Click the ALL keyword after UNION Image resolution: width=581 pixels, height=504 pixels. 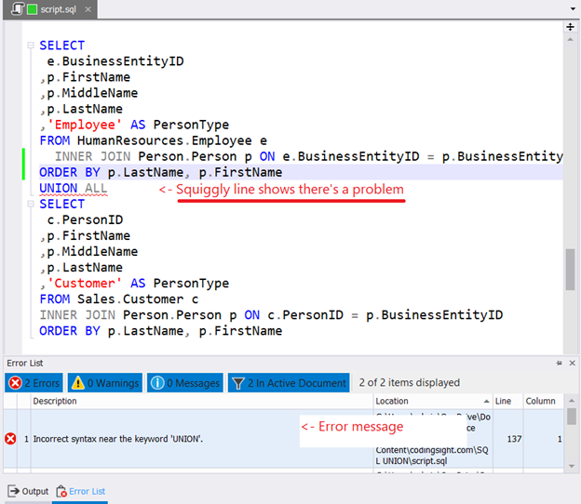(x=96, y=188)
